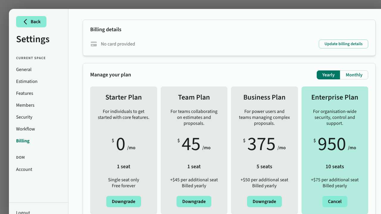
Task: Switch billing to Monthly
Action: pos(354,75)
